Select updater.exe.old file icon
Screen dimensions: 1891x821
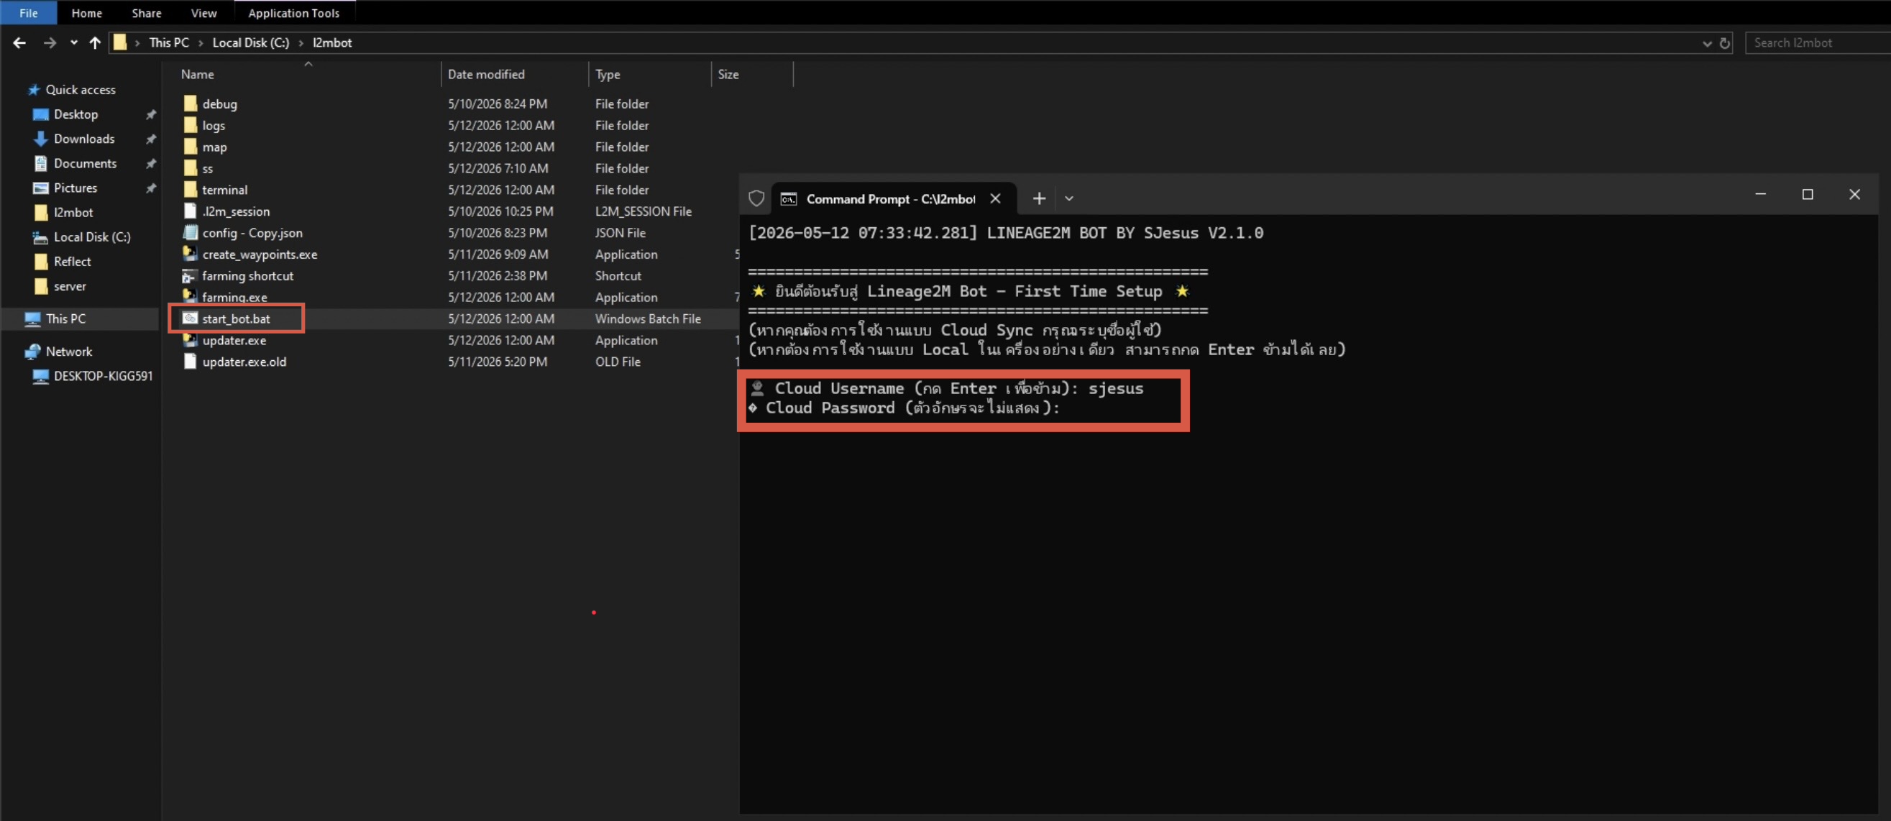(x=190, y=362)
